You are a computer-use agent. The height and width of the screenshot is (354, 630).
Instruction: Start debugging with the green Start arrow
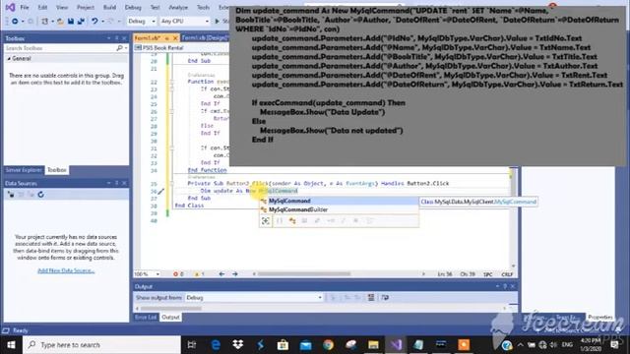(x=218, y=21)
